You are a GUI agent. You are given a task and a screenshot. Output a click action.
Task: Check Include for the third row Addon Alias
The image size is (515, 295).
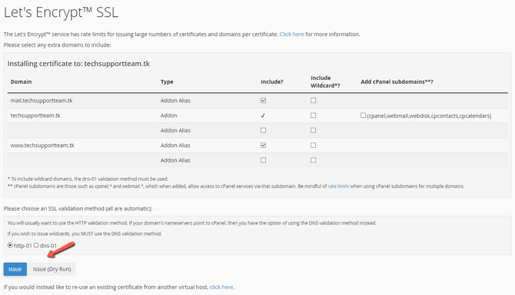tap(263, 130)
